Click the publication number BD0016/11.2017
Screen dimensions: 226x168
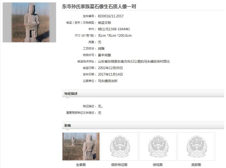(111, 16)
